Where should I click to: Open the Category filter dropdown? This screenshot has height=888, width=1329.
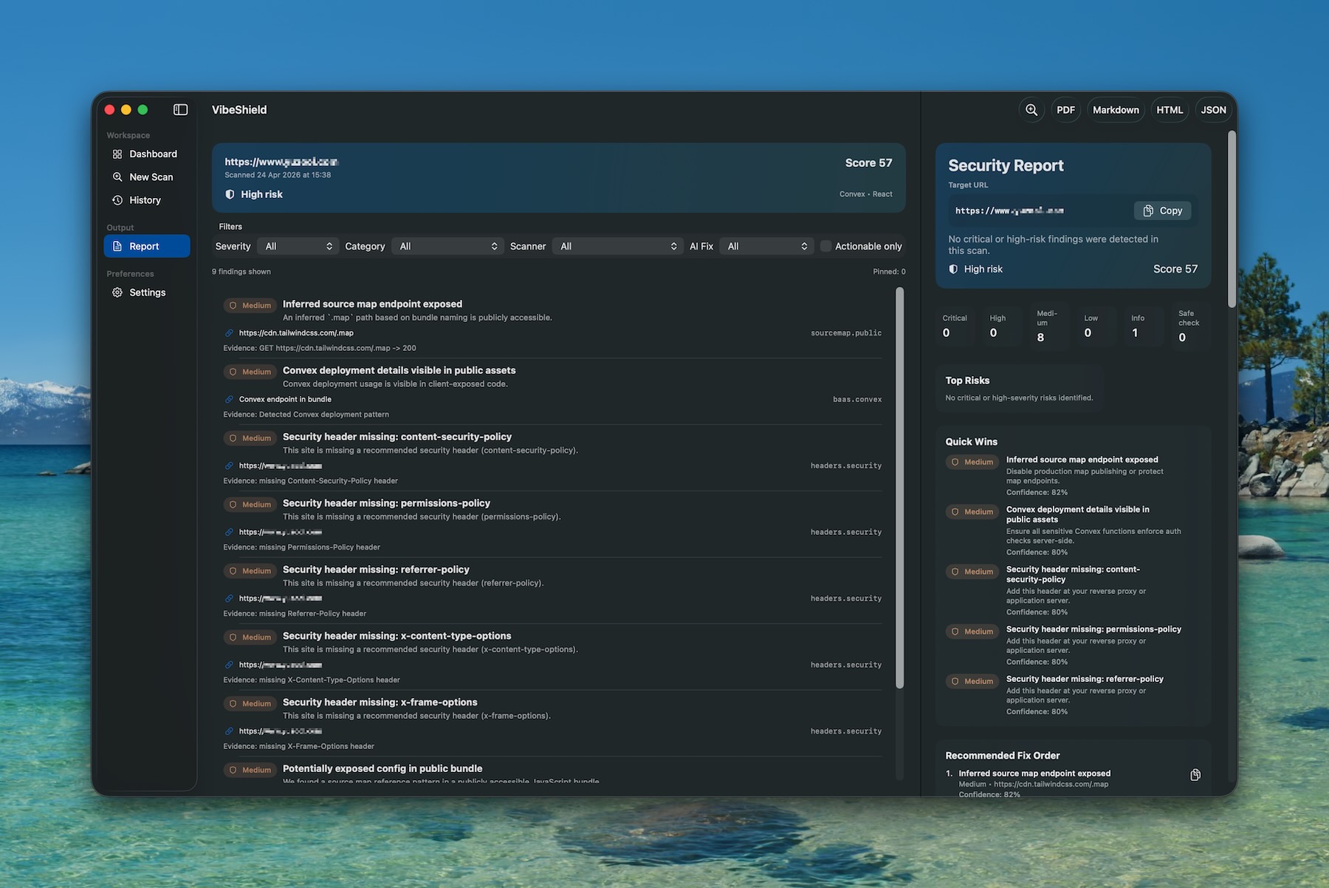tap(447, 246)
